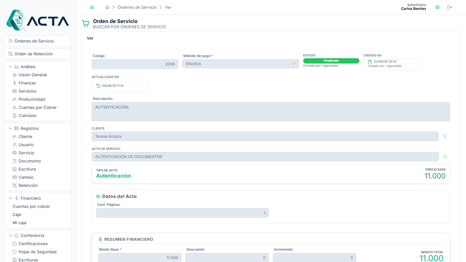The image size is (466, 262).
Task: Click the ACTA logo
Action: tap(38, 20)
